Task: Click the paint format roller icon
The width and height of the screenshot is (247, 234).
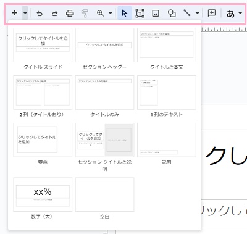Action: coord(85,14)
